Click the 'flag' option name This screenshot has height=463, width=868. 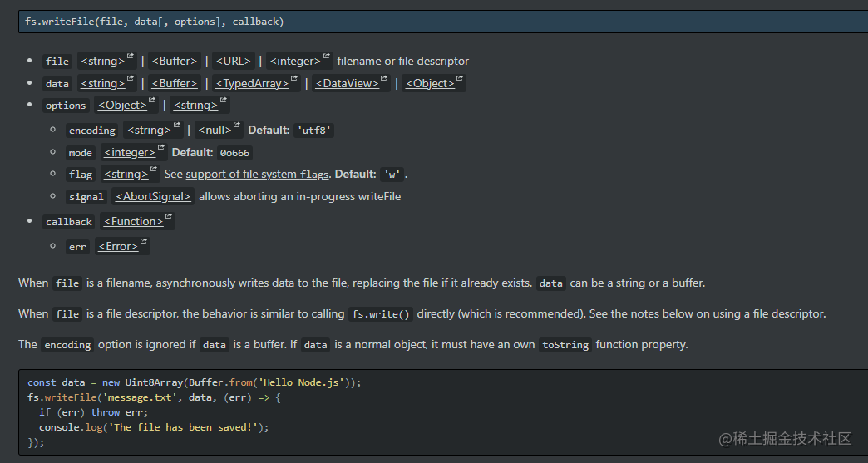click(81, 175)
